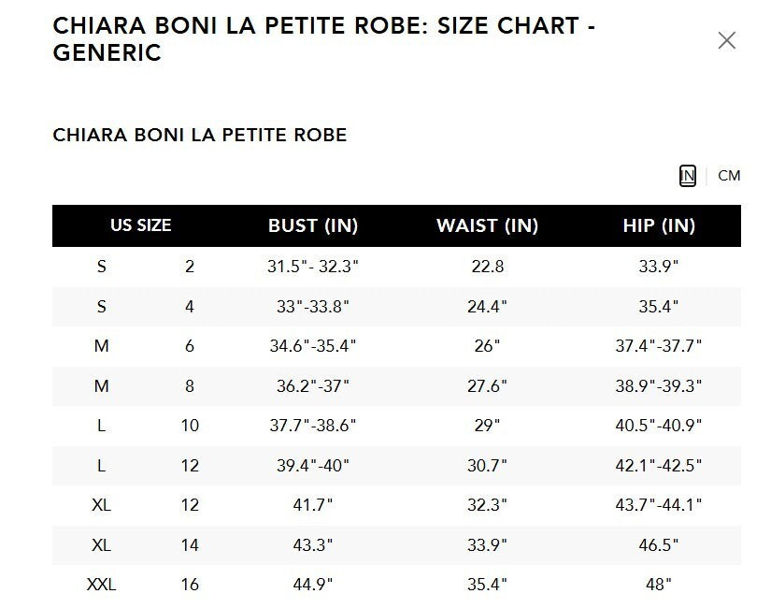
Task: Switch measurements to inches (IN)
Action: coord(688,176)
